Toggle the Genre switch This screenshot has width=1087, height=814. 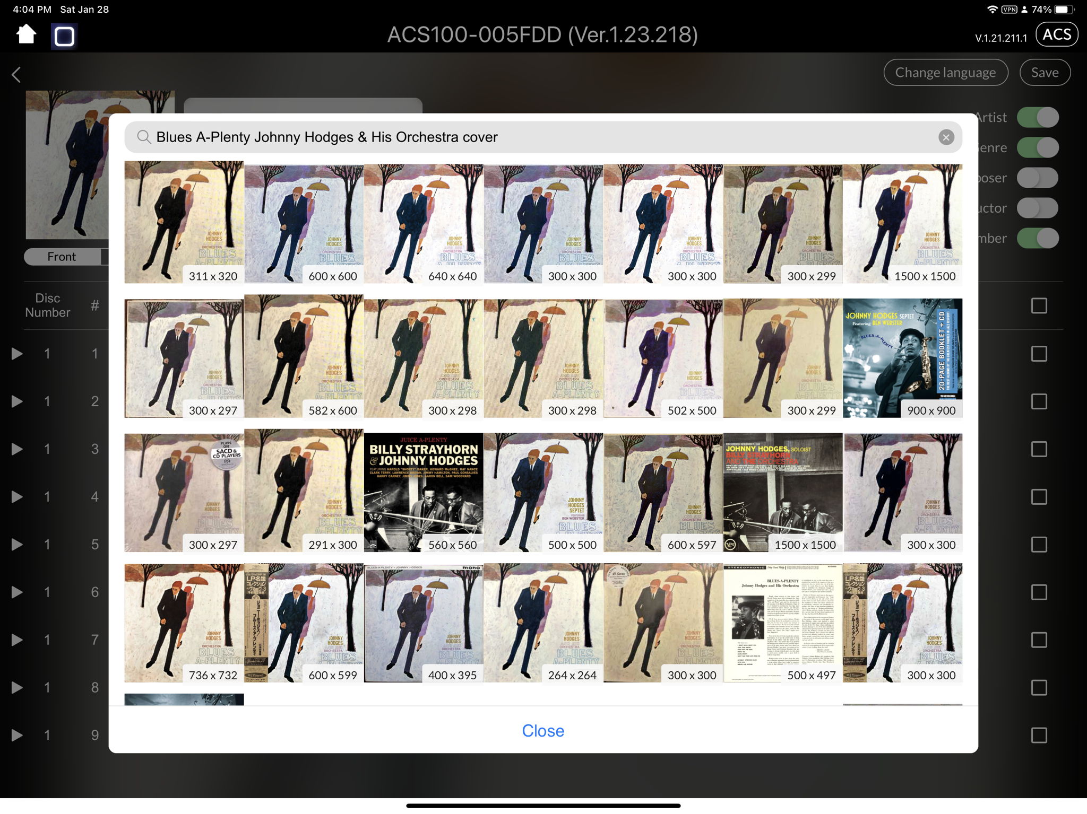click(1038, 147)
